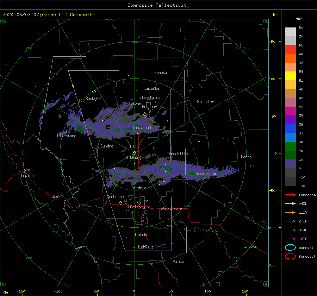The width and height of the screenshot is (317, 296).
Task: Click the Cochrane town label
Action: 115,197
